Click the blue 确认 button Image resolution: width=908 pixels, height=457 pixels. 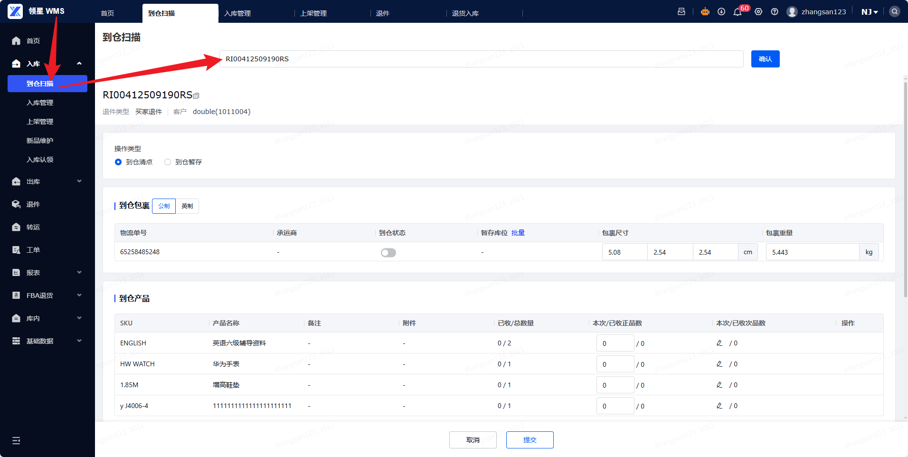(x=765, y=59)
